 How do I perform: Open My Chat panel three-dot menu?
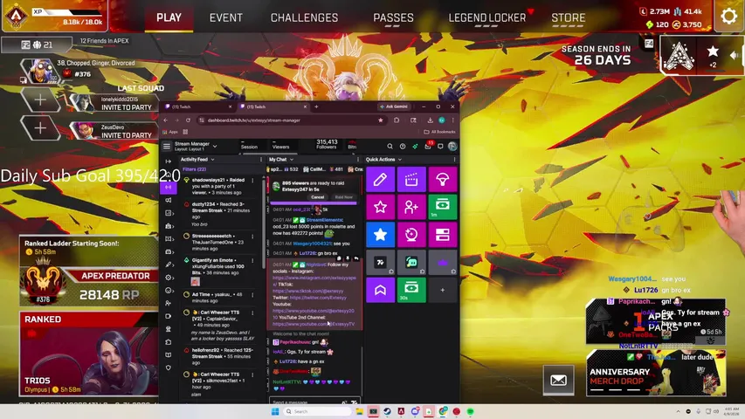click(x=358, y=160)
